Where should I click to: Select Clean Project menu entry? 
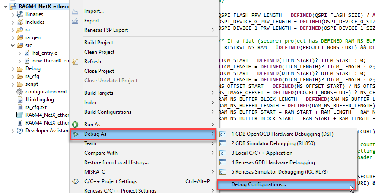click(x=99, y=52)
